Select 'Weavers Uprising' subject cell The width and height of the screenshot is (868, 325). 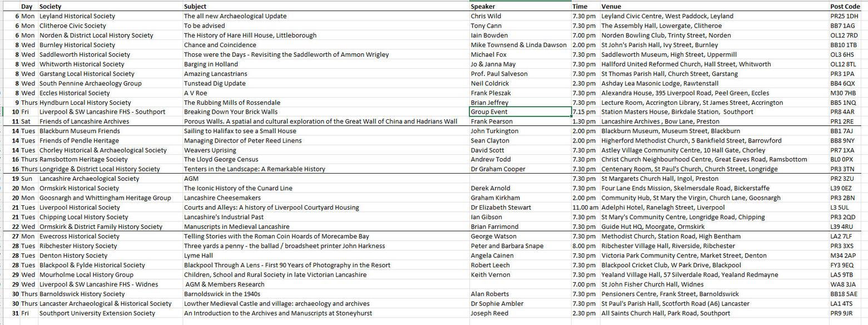(326, 150)
